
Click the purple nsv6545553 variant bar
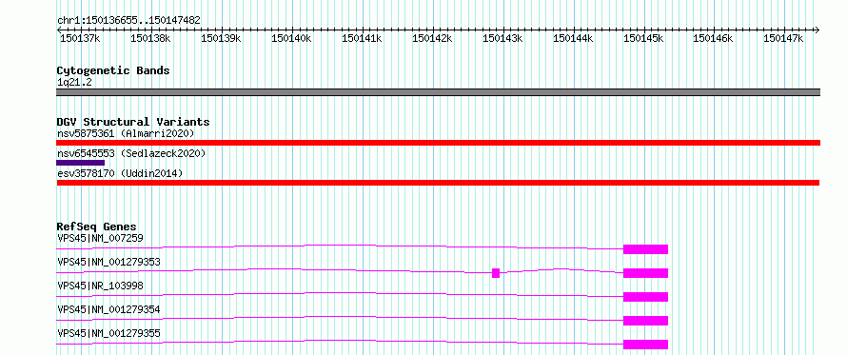click(x=81, y=163)
